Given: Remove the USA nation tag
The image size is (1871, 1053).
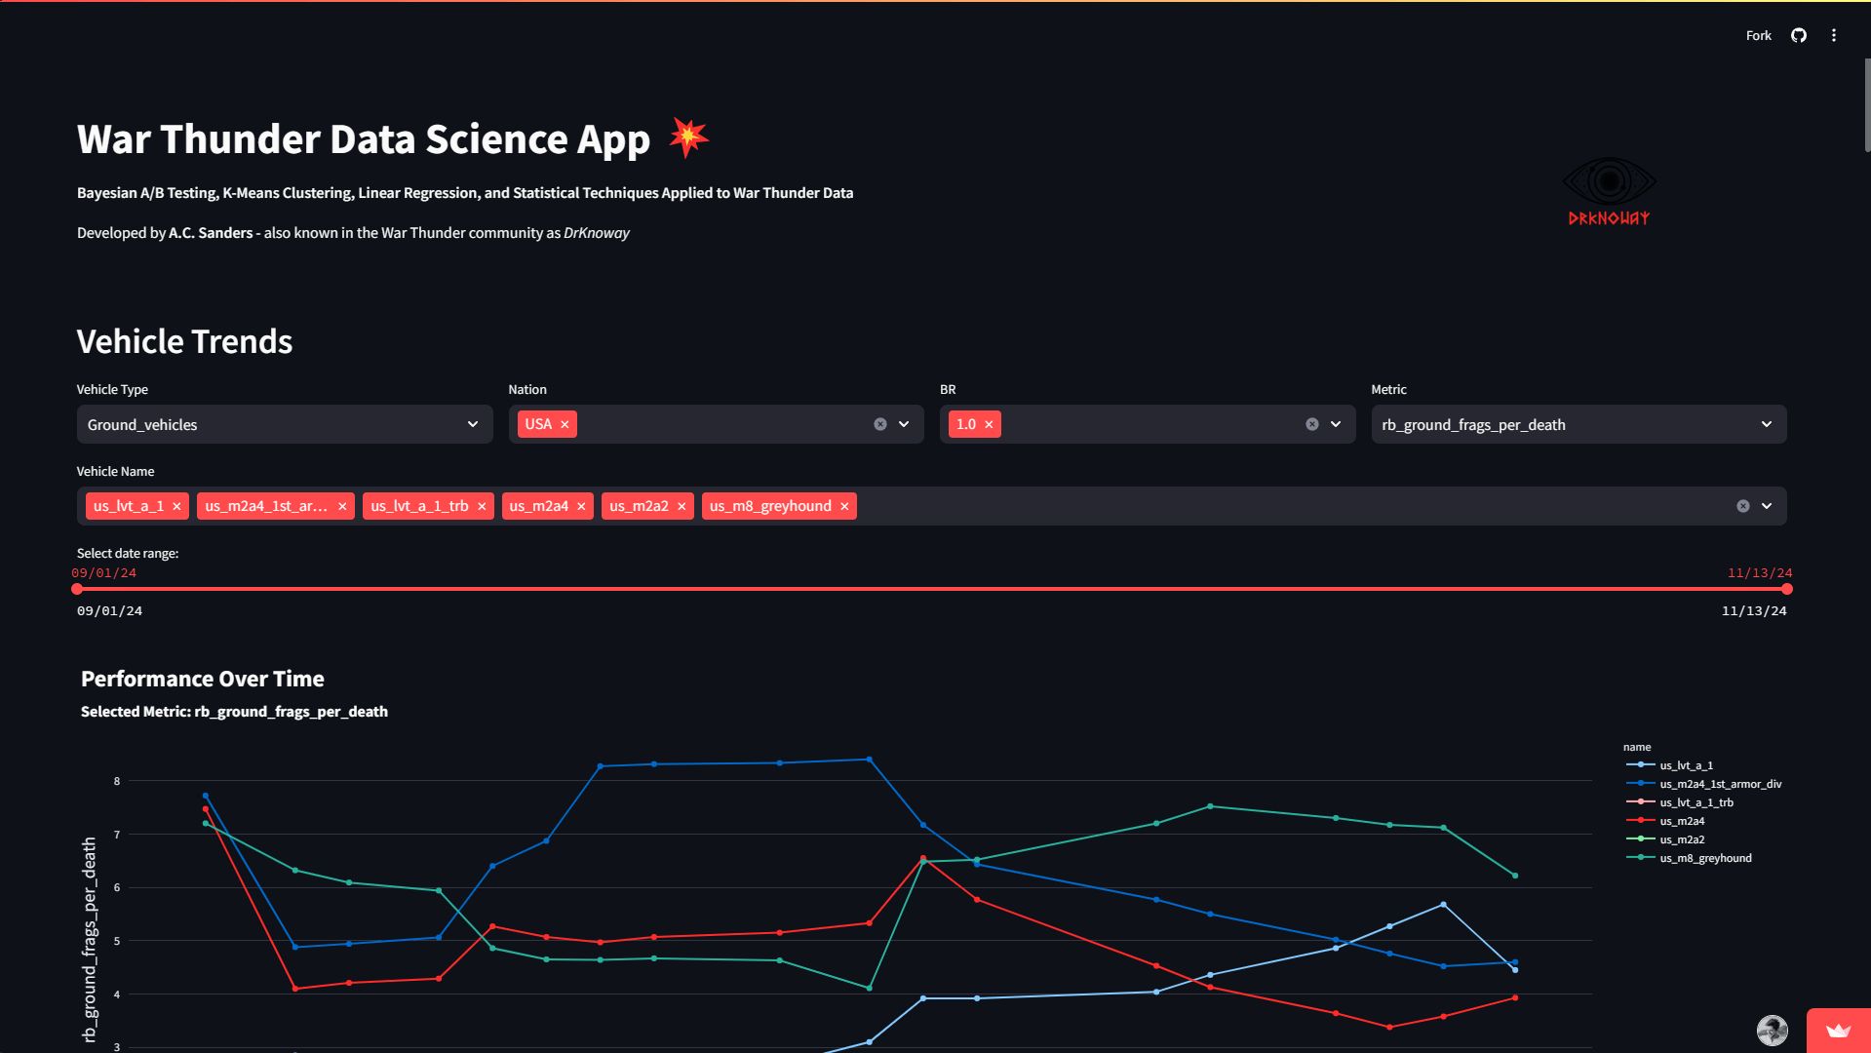Looking at the screenshot, I should tap(565, 424).
